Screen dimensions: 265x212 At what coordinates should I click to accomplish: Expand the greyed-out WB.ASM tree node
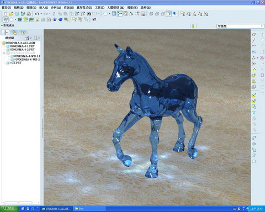[4, 53]
